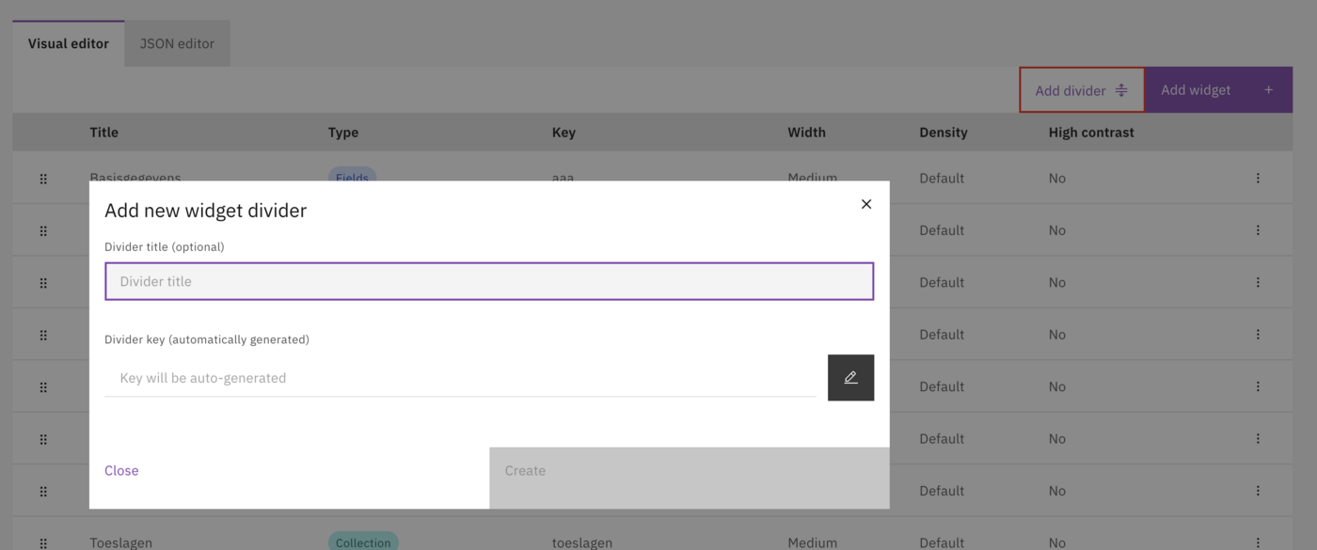Open the kebab menu on the Toeslagen row
1317x550 pixels.
point(1258,542)
